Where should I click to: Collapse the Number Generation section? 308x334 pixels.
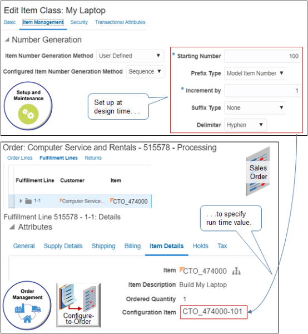click(7, 40)
